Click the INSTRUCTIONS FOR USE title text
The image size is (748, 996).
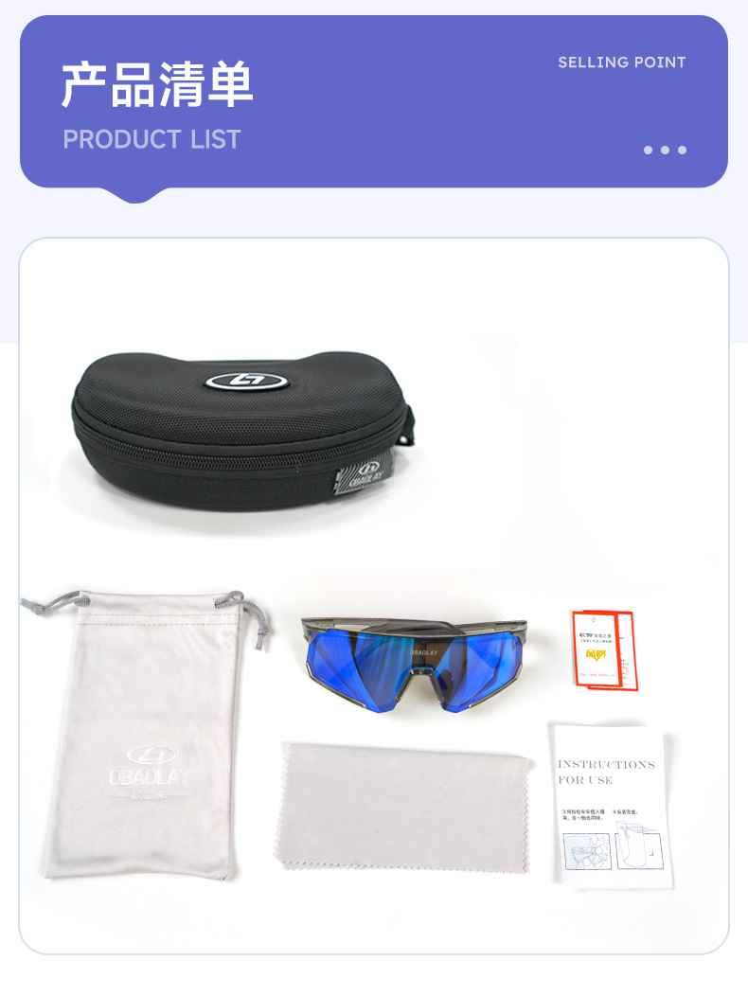pos(606,772)
